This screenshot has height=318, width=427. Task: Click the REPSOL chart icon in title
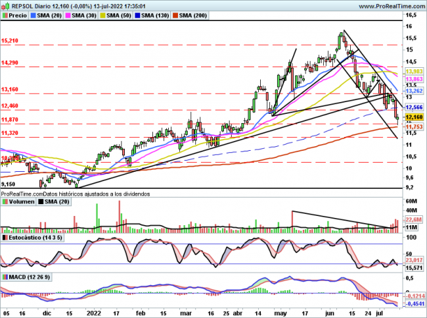click(5, 5)
